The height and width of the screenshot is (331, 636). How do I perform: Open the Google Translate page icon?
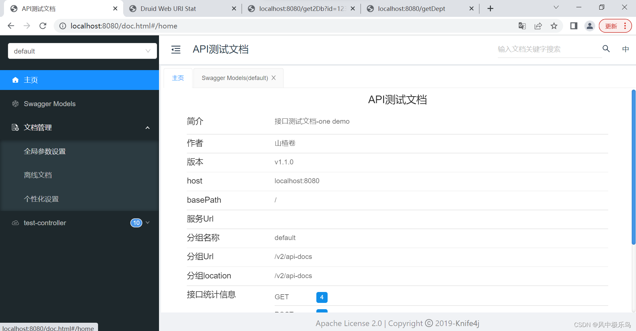pos(522,26)
